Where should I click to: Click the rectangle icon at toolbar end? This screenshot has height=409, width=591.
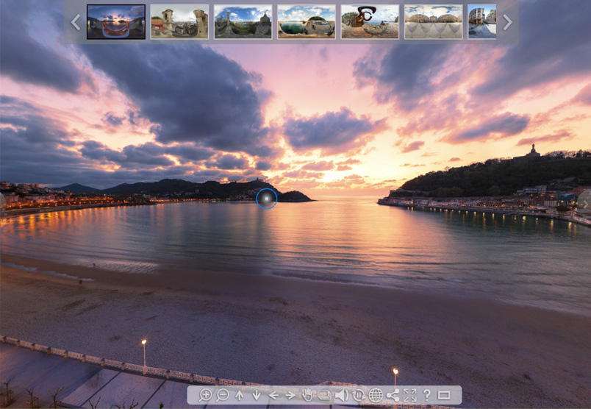tap(444, 395)
